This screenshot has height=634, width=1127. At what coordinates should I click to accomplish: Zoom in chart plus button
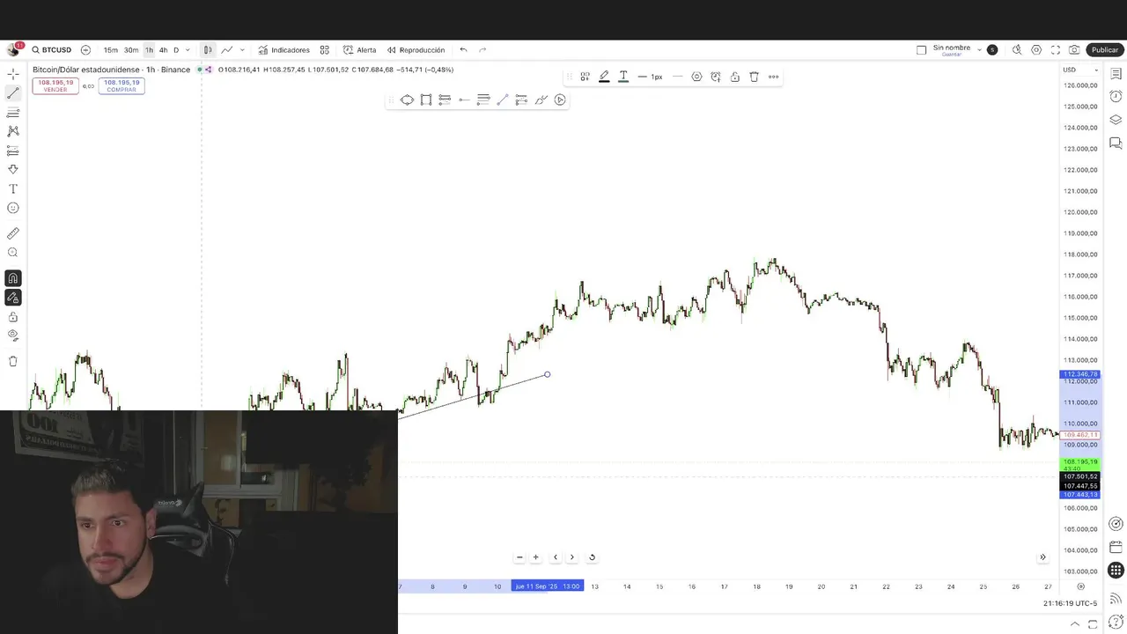pyautogui.click(x=535, y=557)
